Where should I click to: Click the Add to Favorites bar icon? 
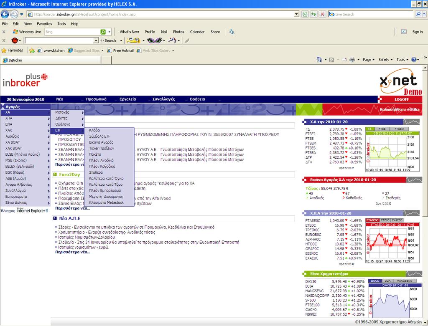click(32, 51)
